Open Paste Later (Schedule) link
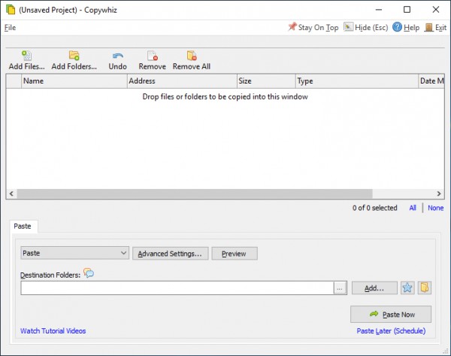 coord(391,331)
